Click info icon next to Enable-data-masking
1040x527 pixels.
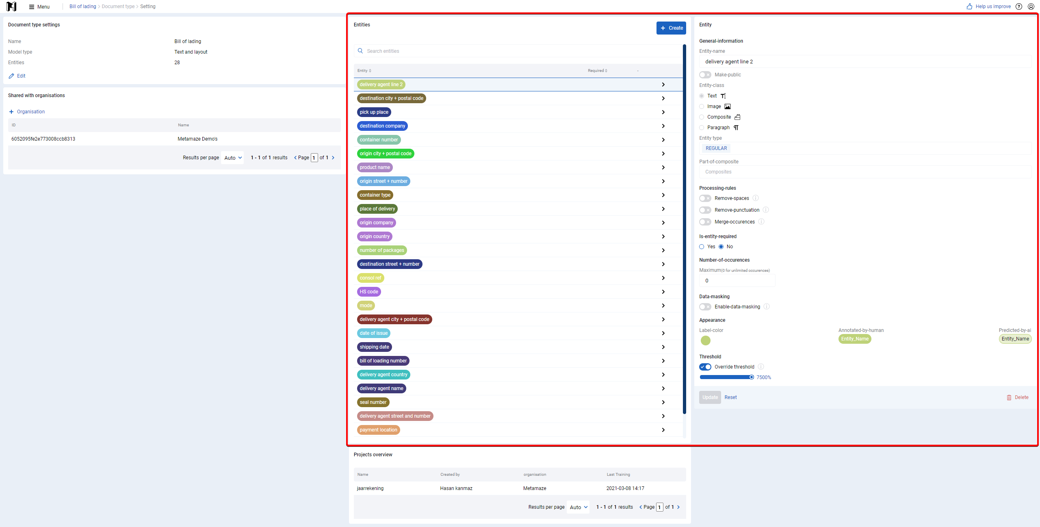[767, 307]
